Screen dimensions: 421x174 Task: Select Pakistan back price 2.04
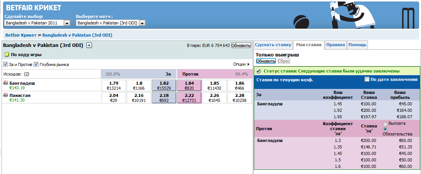tap(114, 98)
